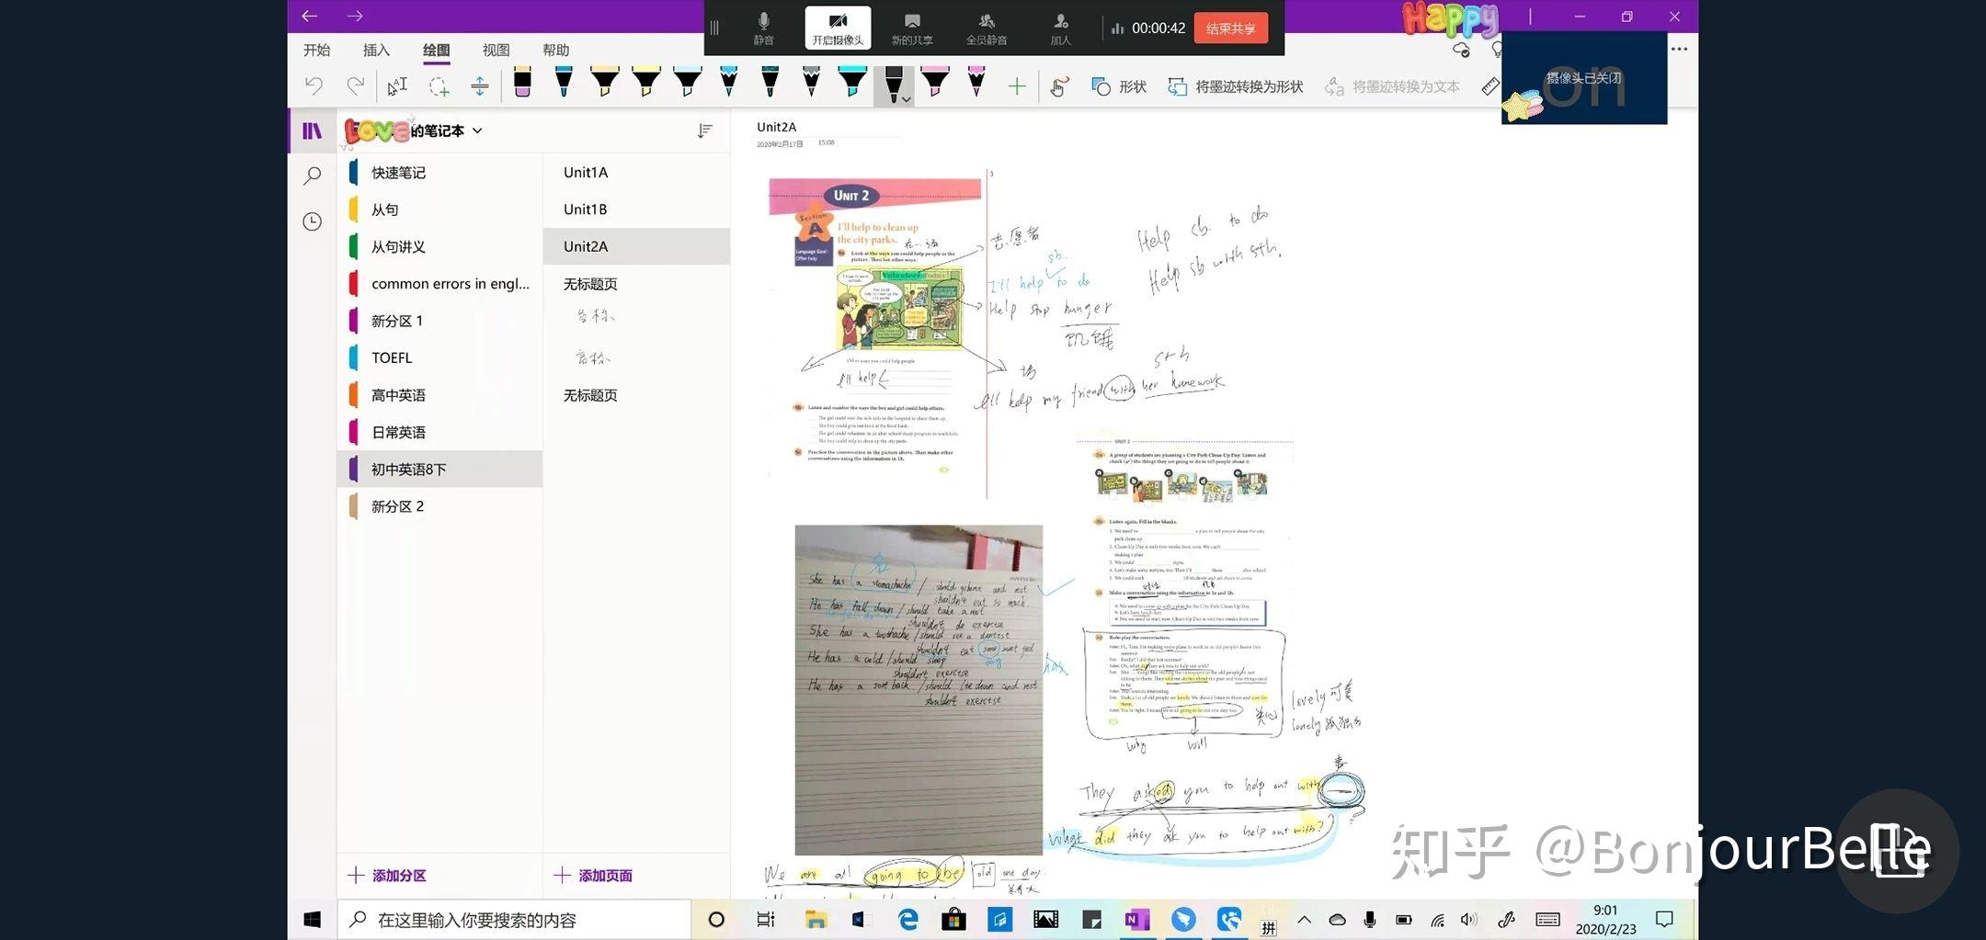Choose the gray pencil tool
Viewport: 1986px width, 940px height.
811,83
